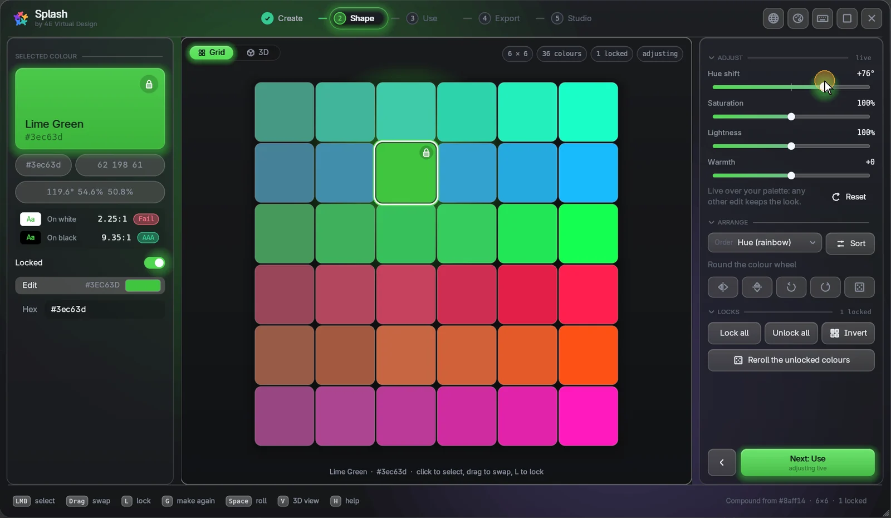Copy the RGB value 62 198 61

[x=120, y=165]
